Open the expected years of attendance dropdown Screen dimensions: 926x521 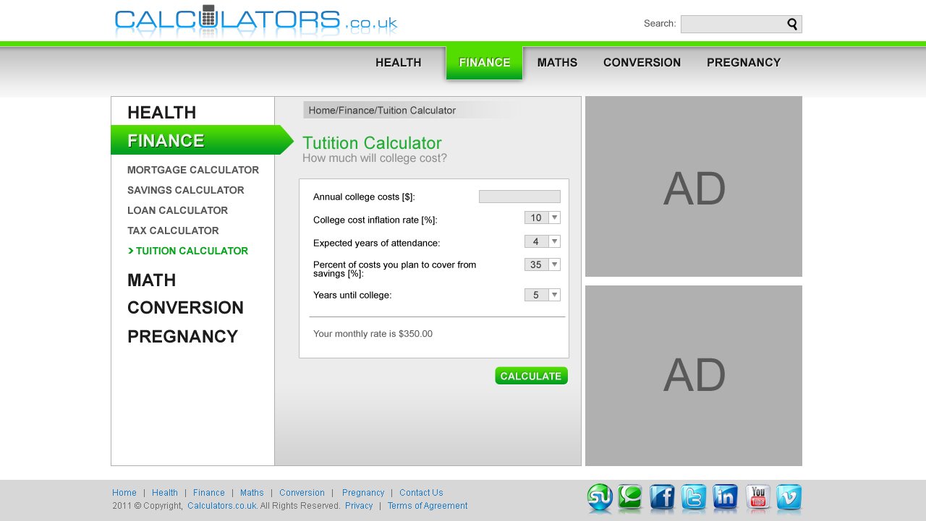554,241
